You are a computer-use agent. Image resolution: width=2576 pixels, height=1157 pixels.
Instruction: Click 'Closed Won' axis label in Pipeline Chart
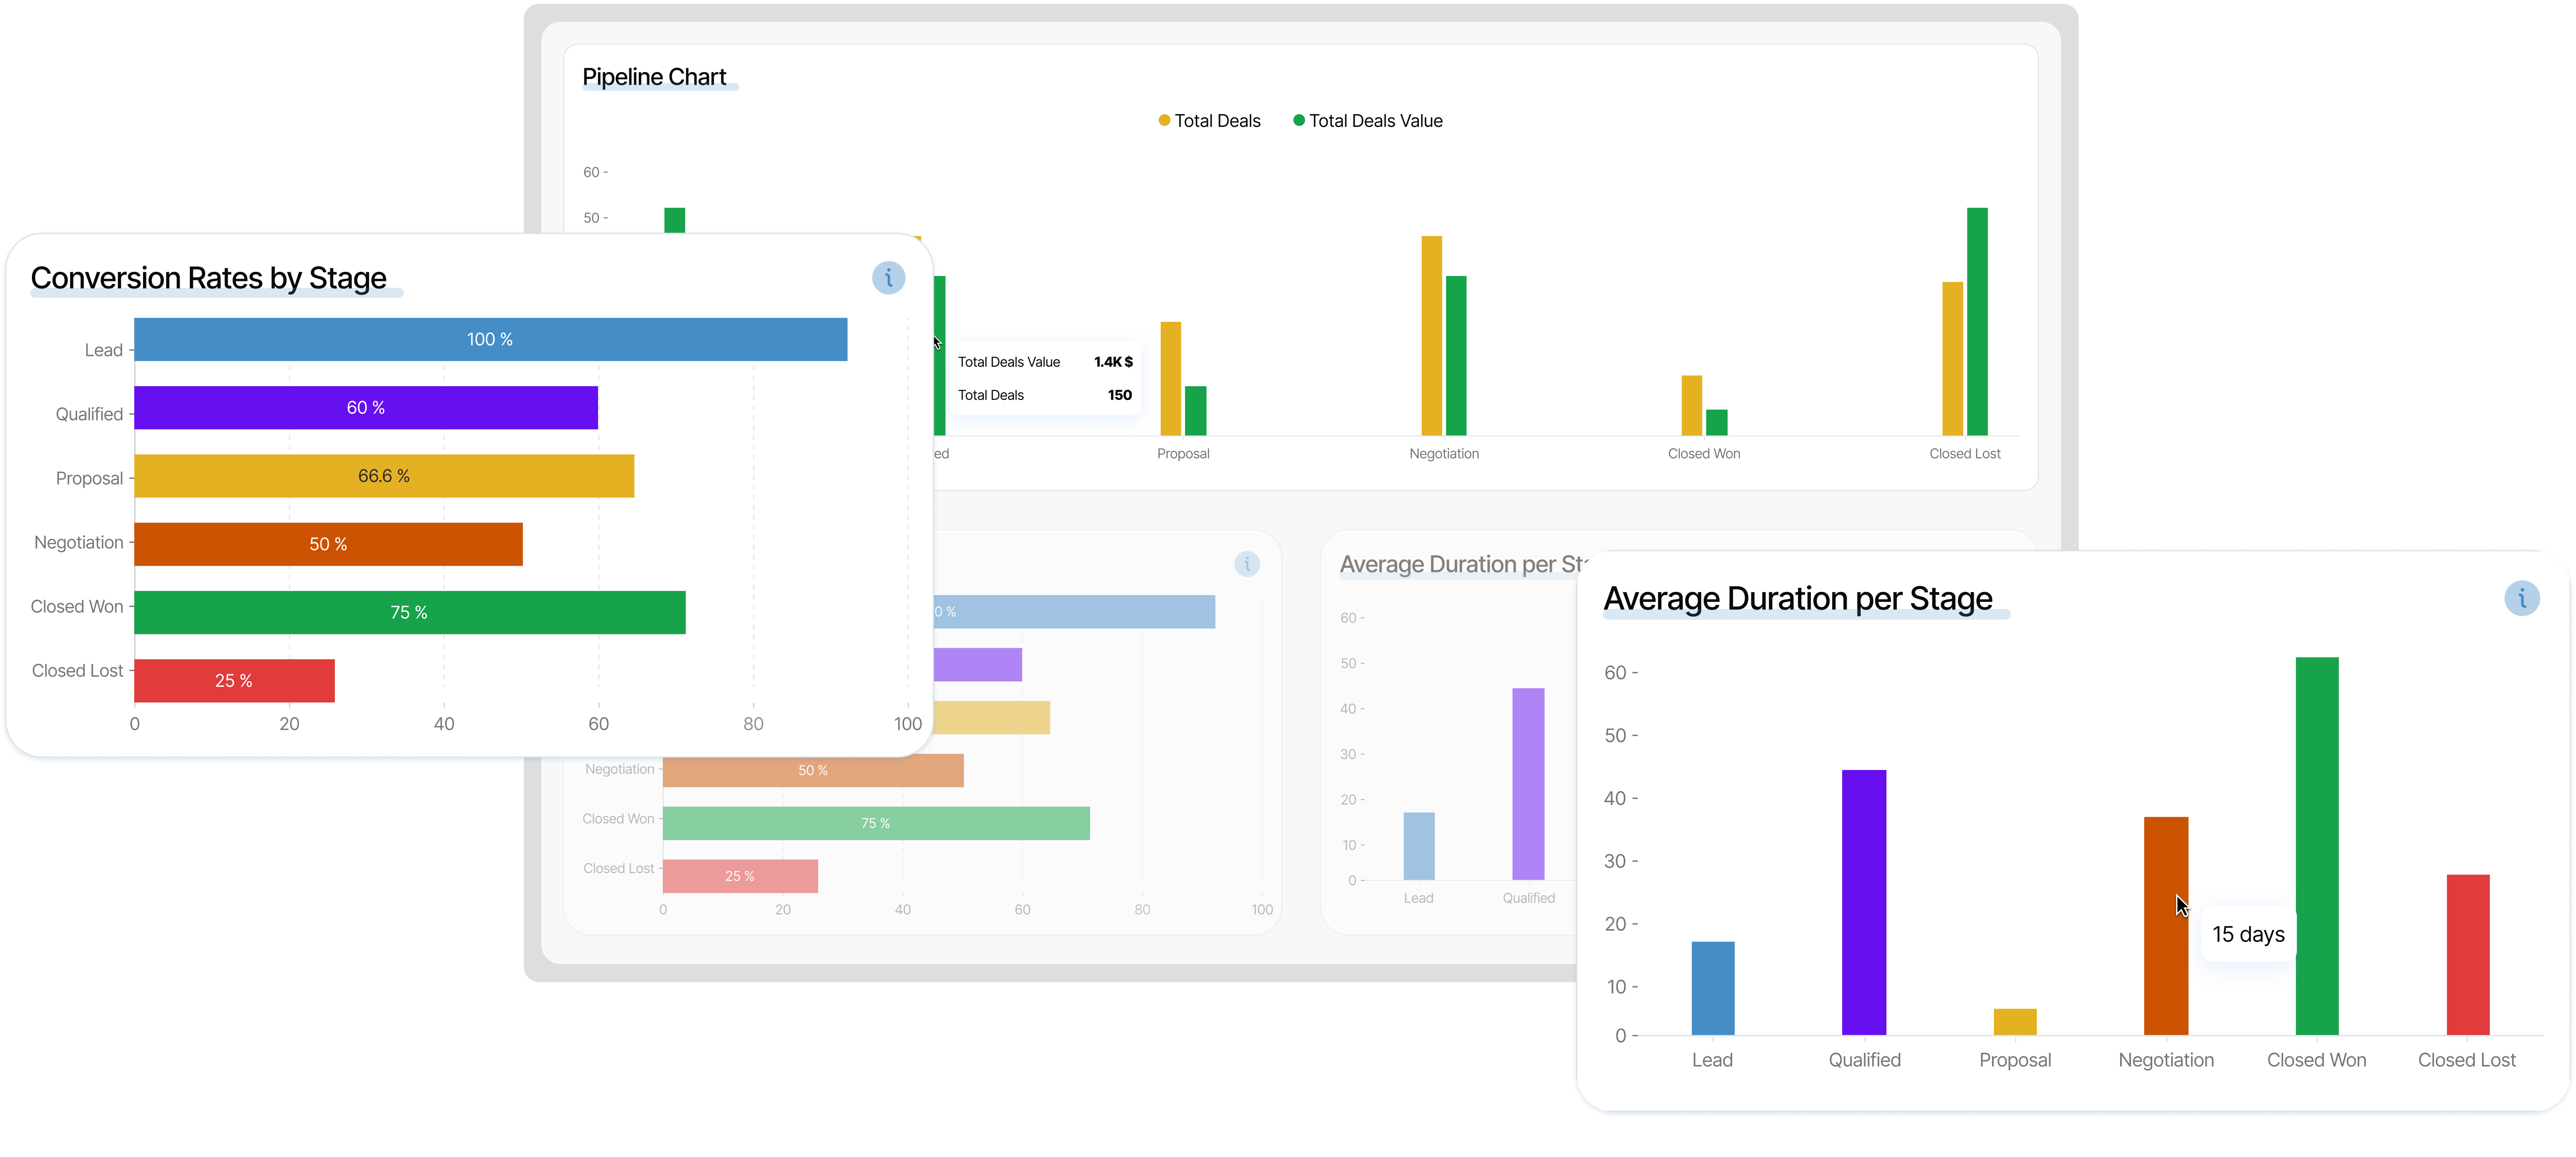click(x=1704, y=454)
